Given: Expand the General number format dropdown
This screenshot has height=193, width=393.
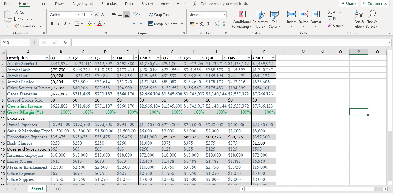Looking at the screenshot, I should tap(224, 15).
